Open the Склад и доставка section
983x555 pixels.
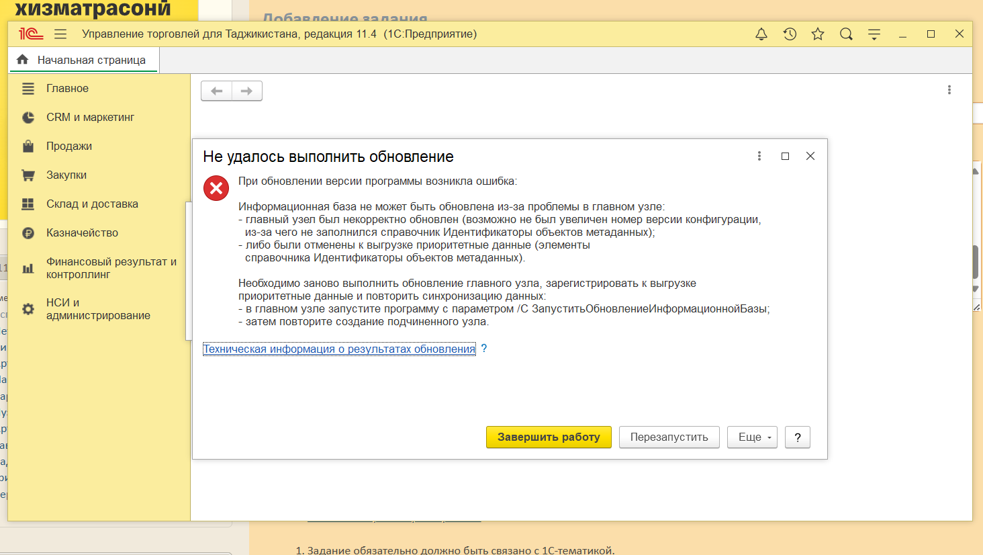click(92, 204)
